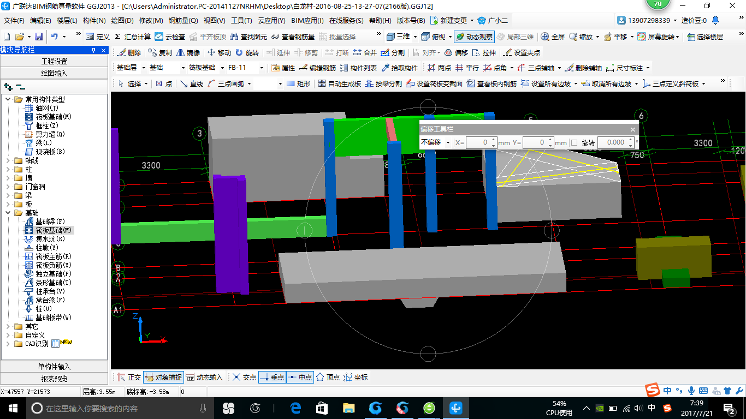Image resolution: width=746 pixels, height=419 pixels.
Task: Click the 工程设置 panel button
Action: click(54, 61)
